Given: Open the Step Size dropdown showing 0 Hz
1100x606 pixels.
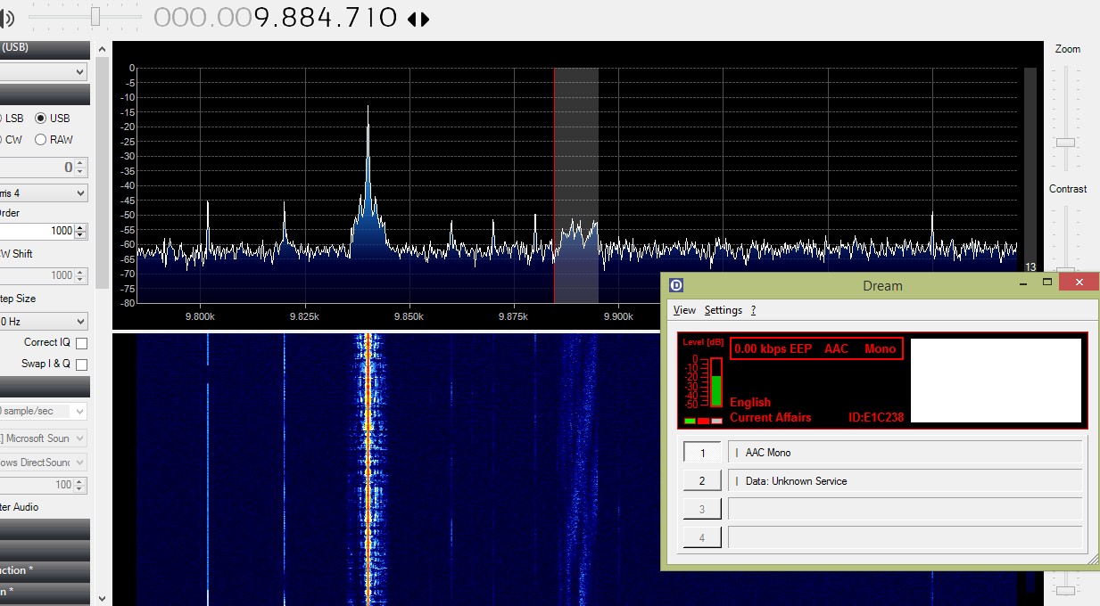Looking at the screenshot, I should coord(44,321).
